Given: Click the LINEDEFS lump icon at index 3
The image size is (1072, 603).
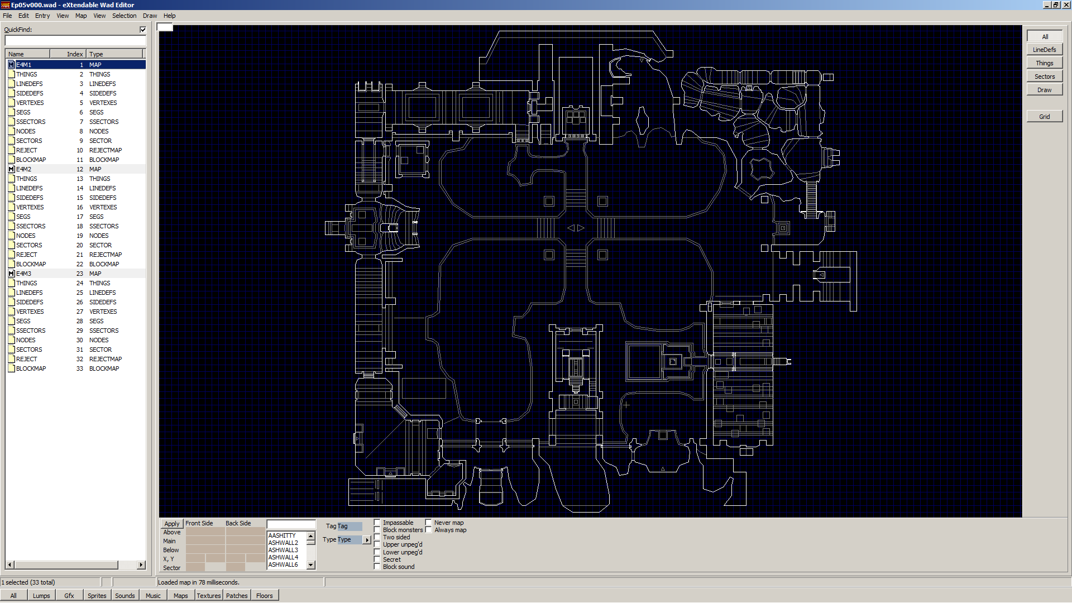Looking at the screenshot, I should (11, 84).
